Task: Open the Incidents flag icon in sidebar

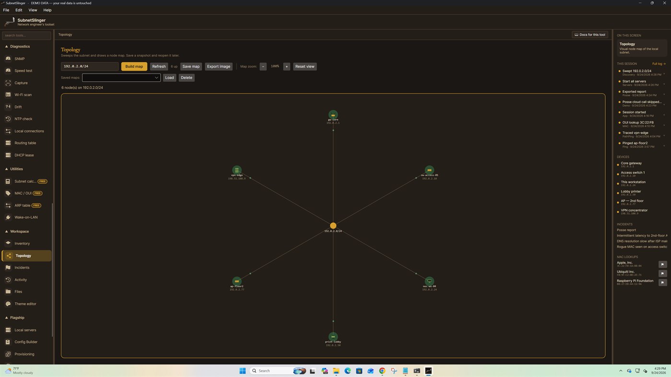Action: [x=8, y=267]
